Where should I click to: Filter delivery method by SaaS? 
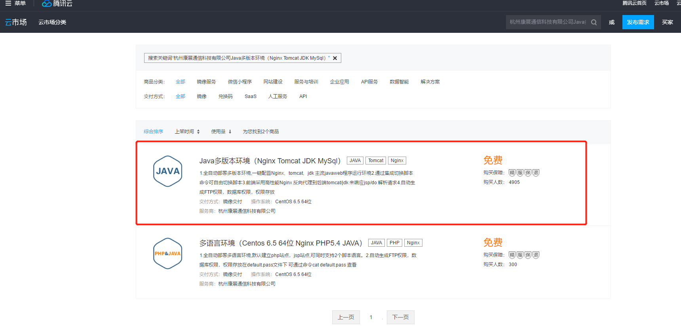pos(251,96)
